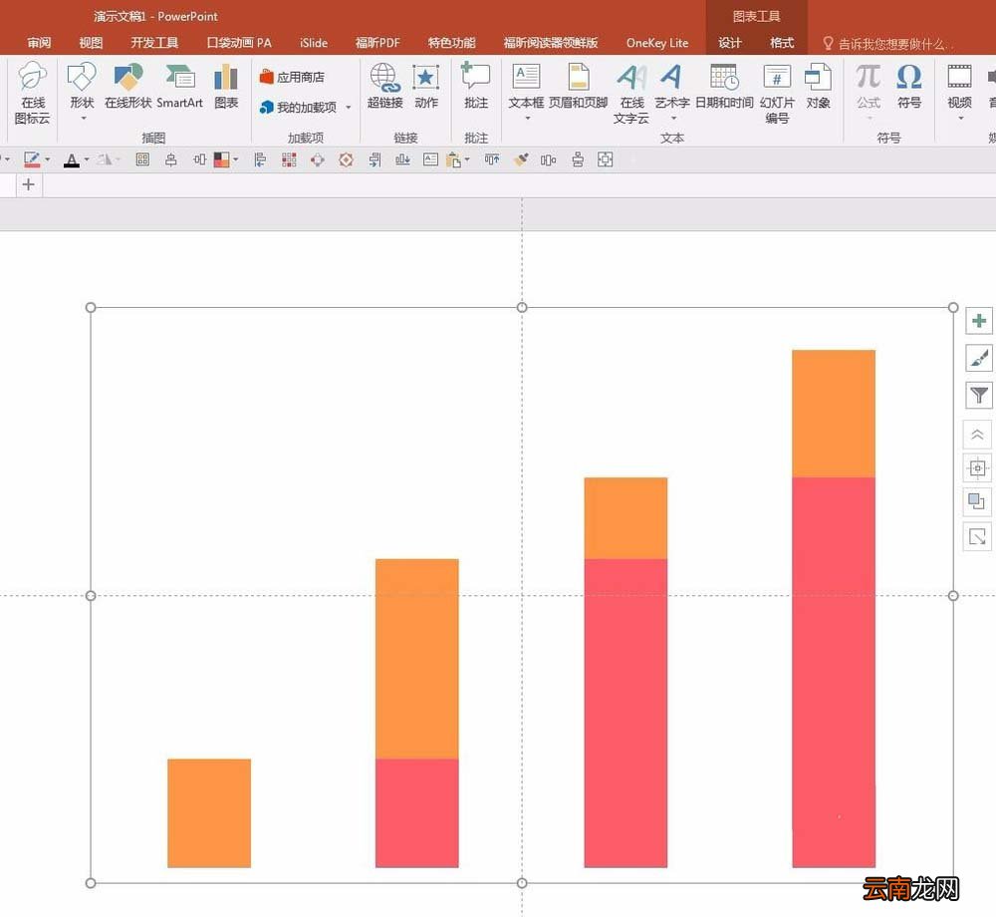Open Chart Filters funnel button
Image resolution: width=996 pixels, height=917 pixels.
[978, 395]
